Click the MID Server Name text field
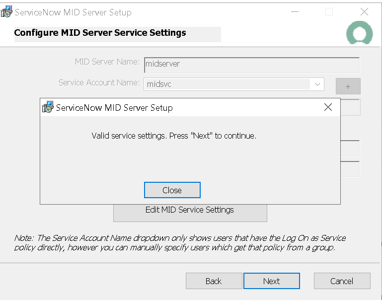The height and width of the screenshot is (300, 382). pos(251,64)
